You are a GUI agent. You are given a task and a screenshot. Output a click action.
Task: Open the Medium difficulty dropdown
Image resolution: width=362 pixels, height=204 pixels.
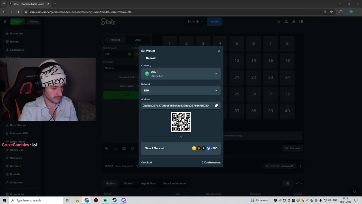pos(121,68)
